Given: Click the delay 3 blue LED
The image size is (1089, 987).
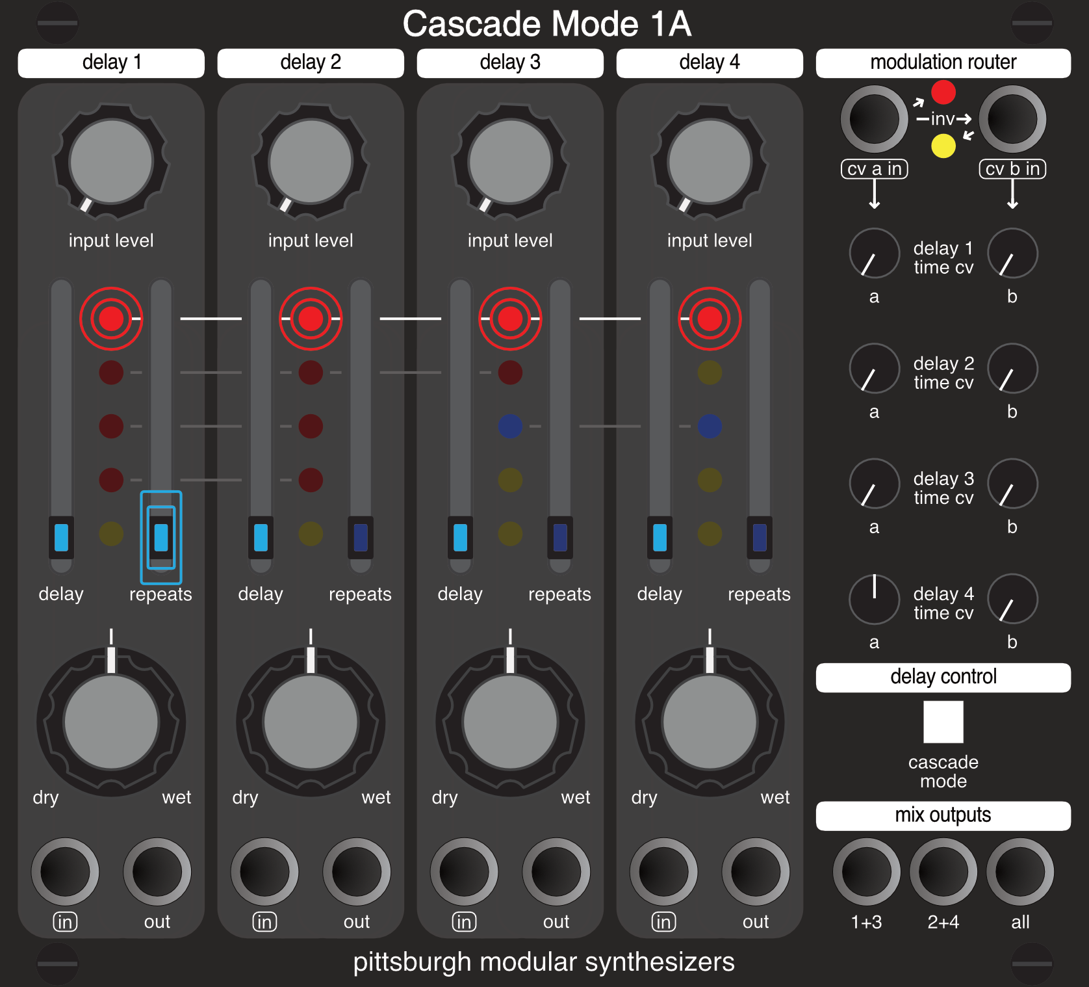Looking at the screenshot, I should click(x=510, y=426).
